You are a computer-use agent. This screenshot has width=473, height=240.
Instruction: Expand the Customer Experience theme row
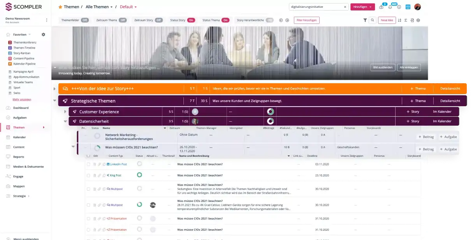pos(66,111)
